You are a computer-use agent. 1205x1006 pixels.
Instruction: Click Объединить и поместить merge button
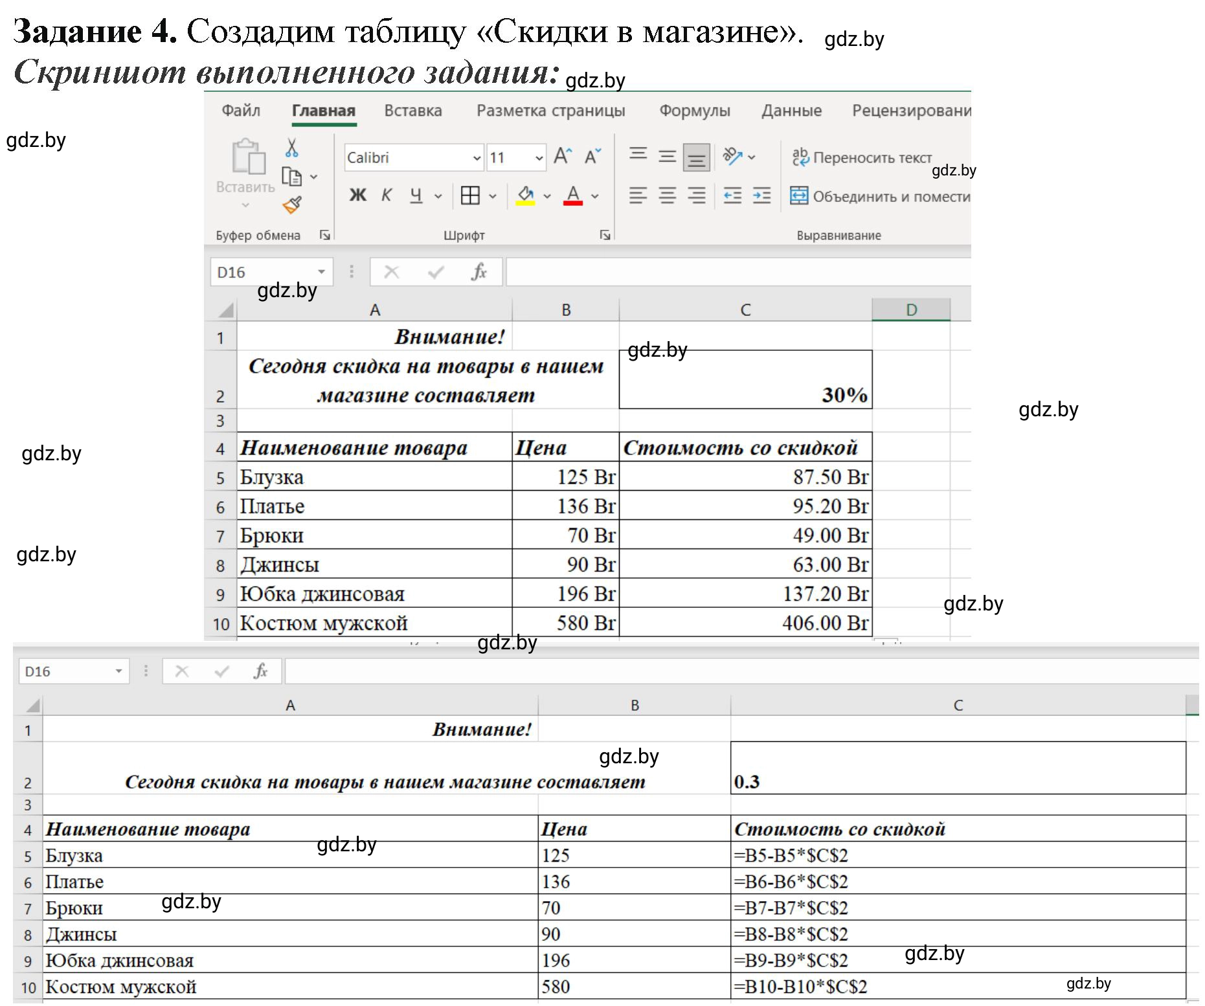880,196
